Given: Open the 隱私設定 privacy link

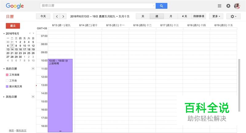Looking at the screenshot, I should 21,131.
